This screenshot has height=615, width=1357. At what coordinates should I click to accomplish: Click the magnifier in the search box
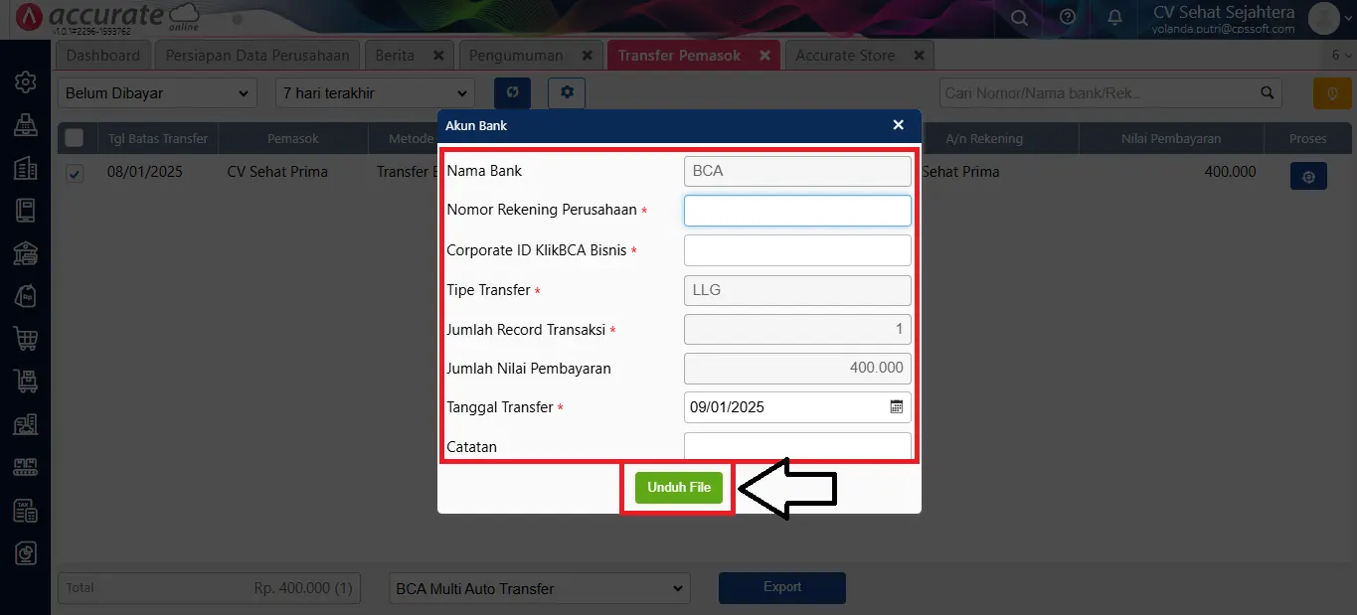tap(1267, 92)
